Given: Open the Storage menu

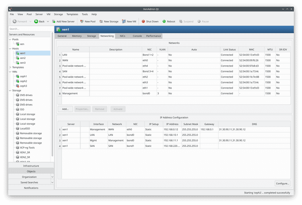Looking at the screenshot, I should click(x=58, y=14).
